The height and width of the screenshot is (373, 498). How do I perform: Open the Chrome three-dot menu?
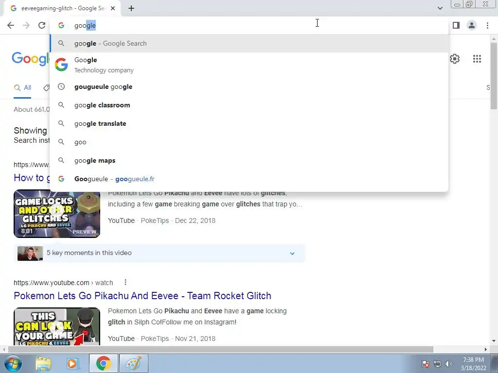tap(487, 25)
